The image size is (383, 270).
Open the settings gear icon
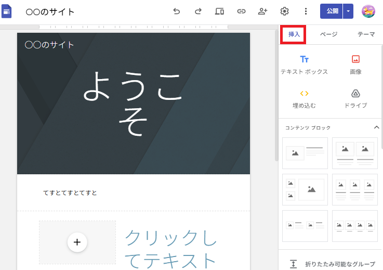284,11
